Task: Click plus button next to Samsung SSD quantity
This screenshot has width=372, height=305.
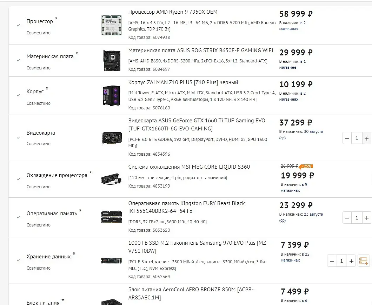Action: [351, 261]
